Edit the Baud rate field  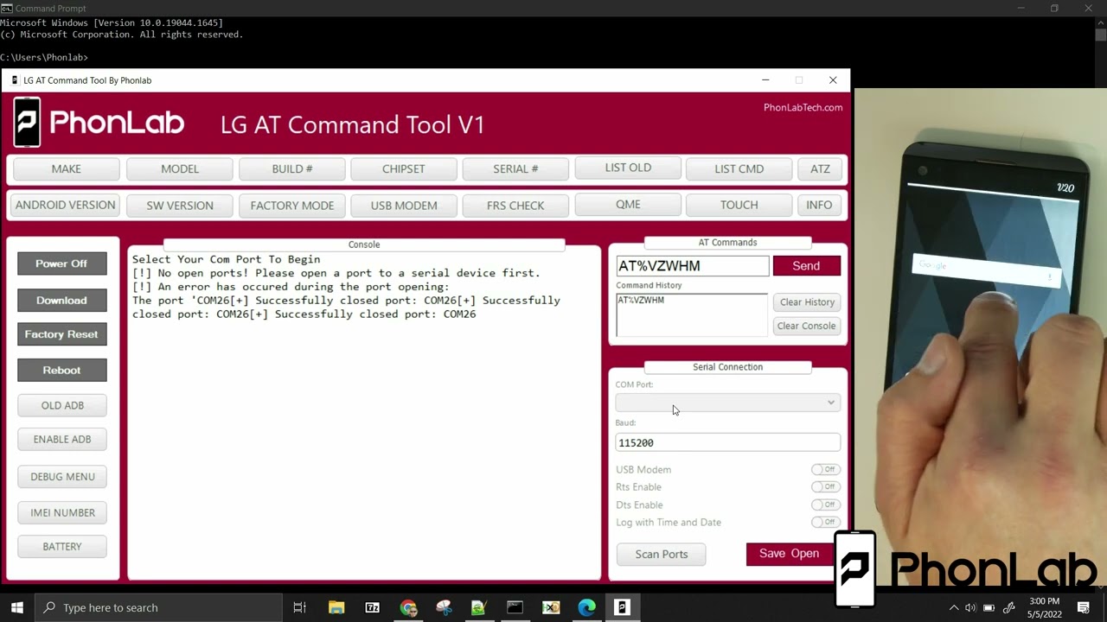(x=727, y=442)
